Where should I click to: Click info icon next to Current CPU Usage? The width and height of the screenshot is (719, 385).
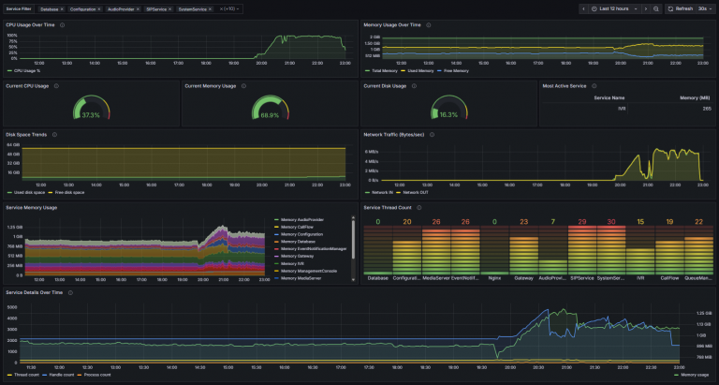56,86
